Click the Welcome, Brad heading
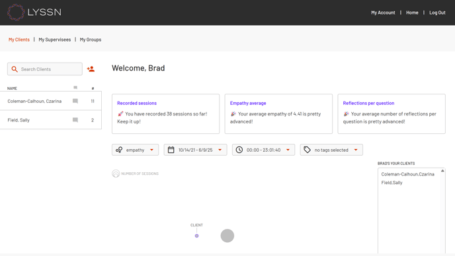455x256 pixels. click(x=138, y=68)
